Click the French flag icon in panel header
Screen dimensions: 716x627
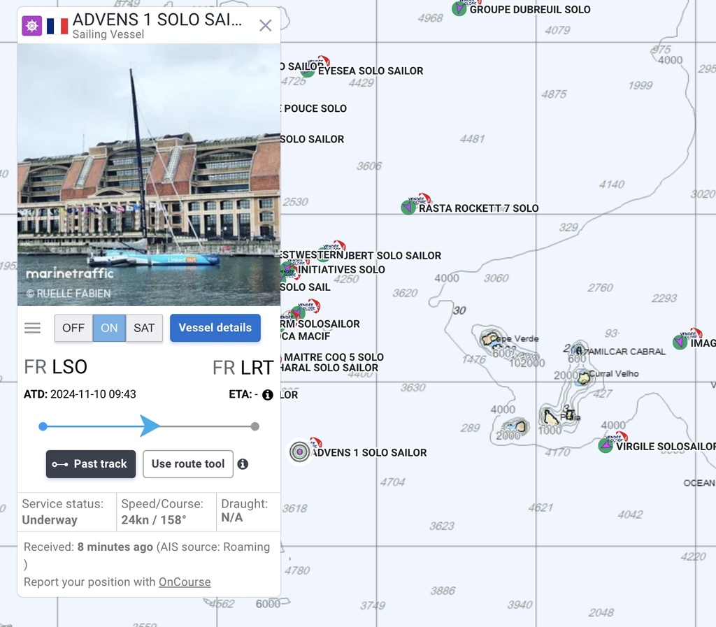[57, 26]
